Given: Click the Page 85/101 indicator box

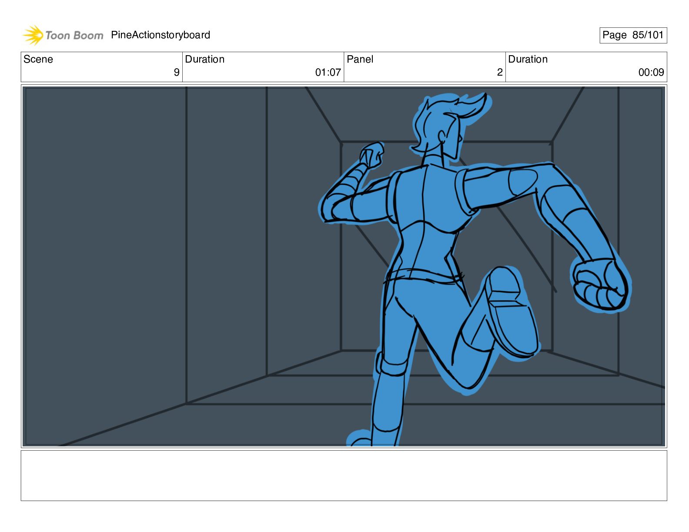Looking at the screenshot, I should click(632, 35).
